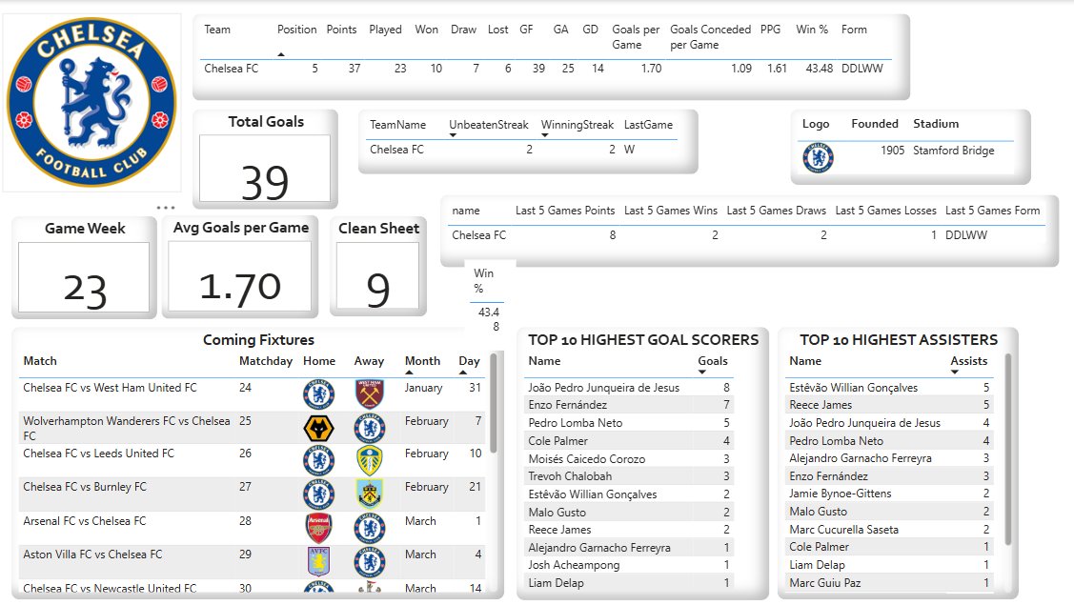Click Chelsea home badge in Burnley fixture row
The width and height of the screenshot is (1074, 605).
click(318, 494)
